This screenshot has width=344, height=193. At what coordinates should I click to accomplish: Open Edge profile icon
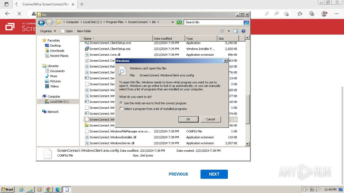point(324,14)
